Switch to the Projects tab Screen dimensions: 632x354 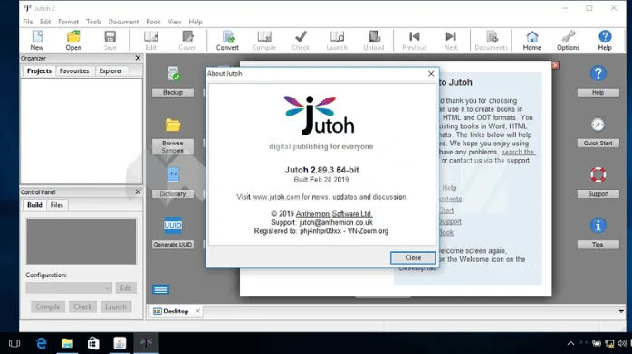pyautogui.click(x=39, y=70)
